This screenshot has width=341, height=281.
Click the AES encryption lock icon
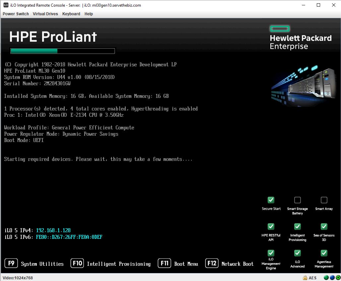click(x=305, y=278)
